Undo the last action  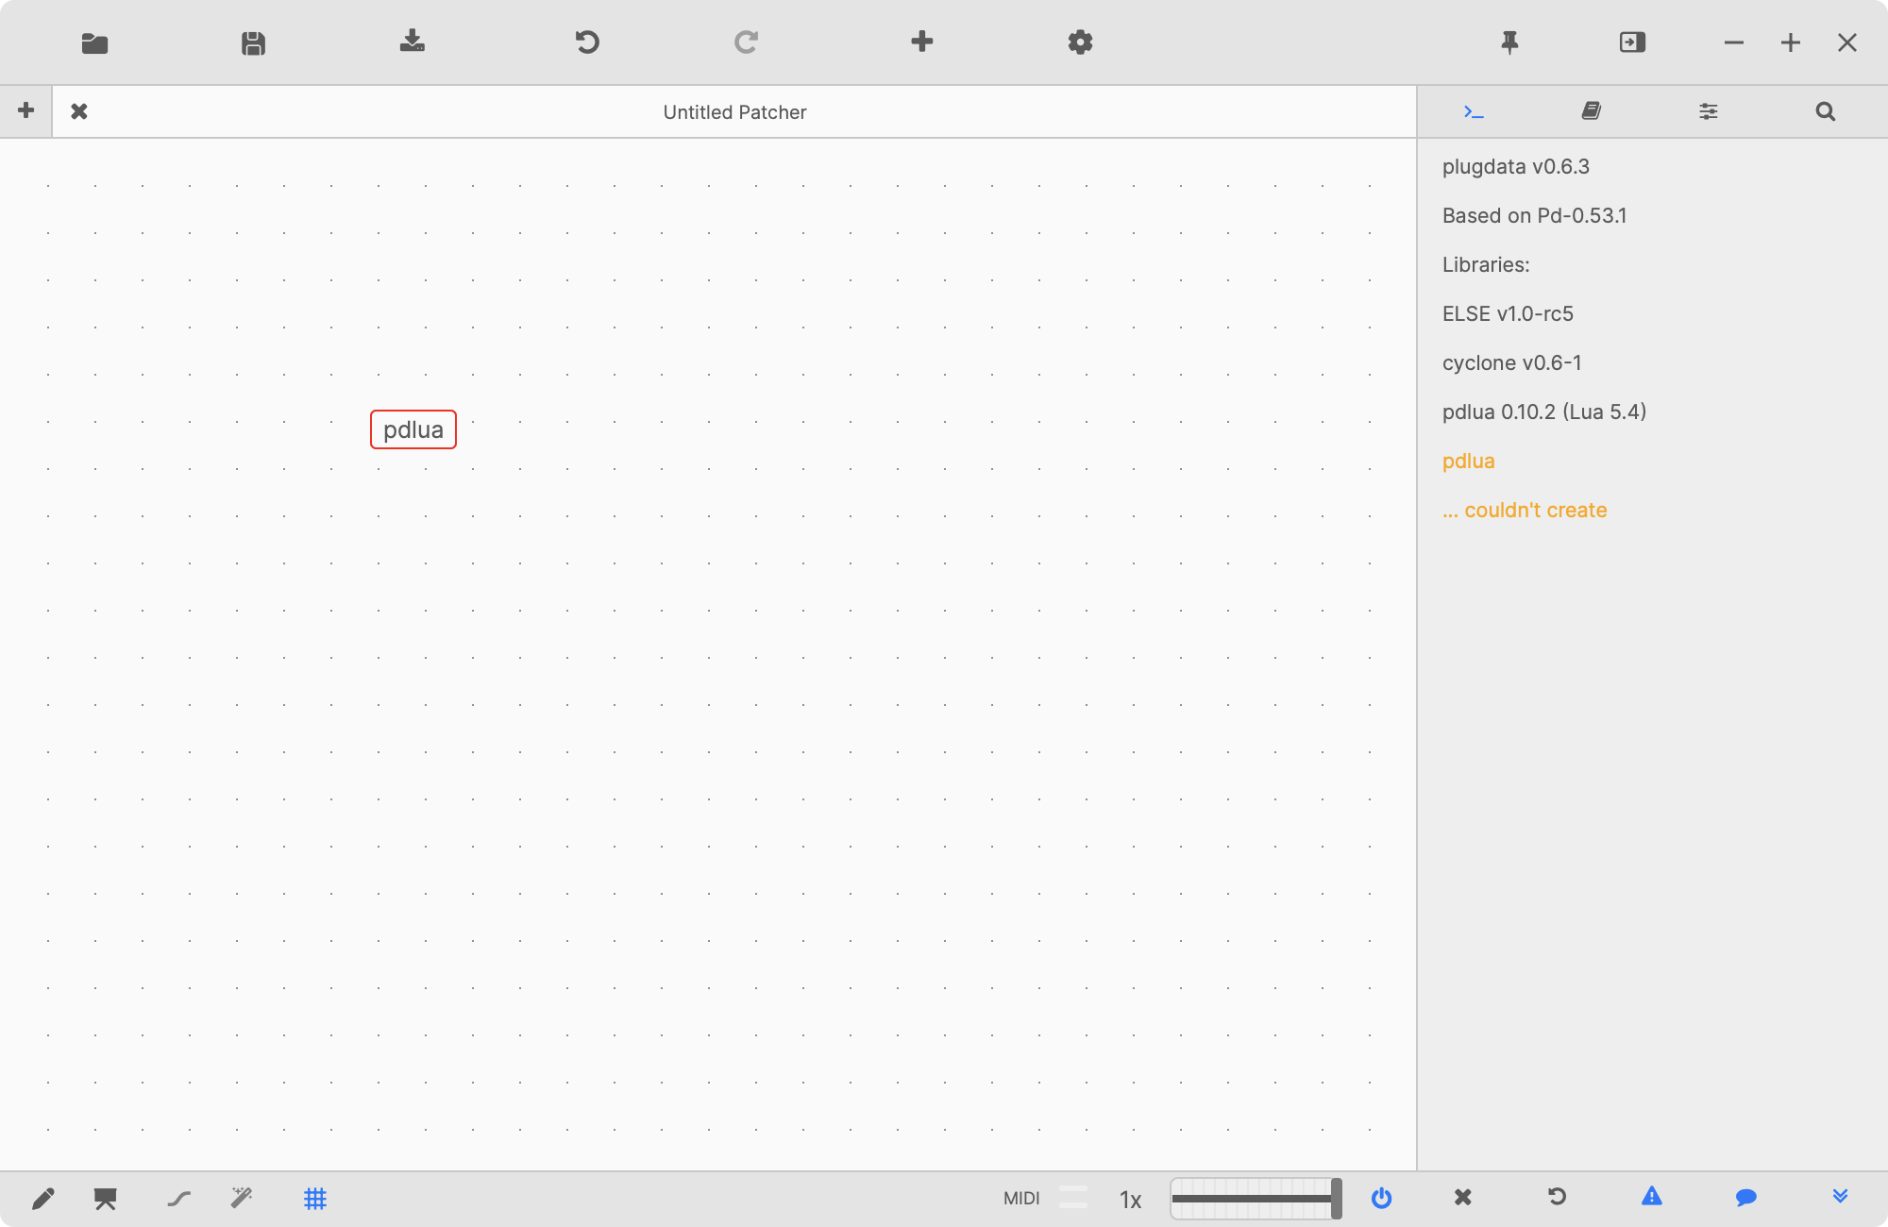pos(588,42)
